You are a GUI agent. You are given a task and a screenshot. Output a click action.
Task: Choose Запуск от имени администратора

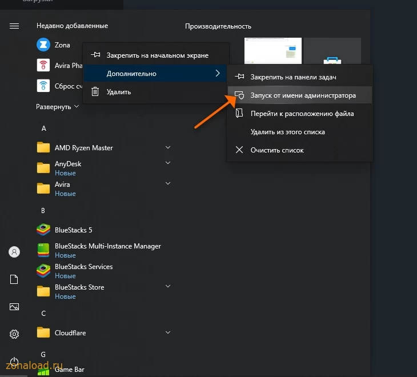(300, 95)
